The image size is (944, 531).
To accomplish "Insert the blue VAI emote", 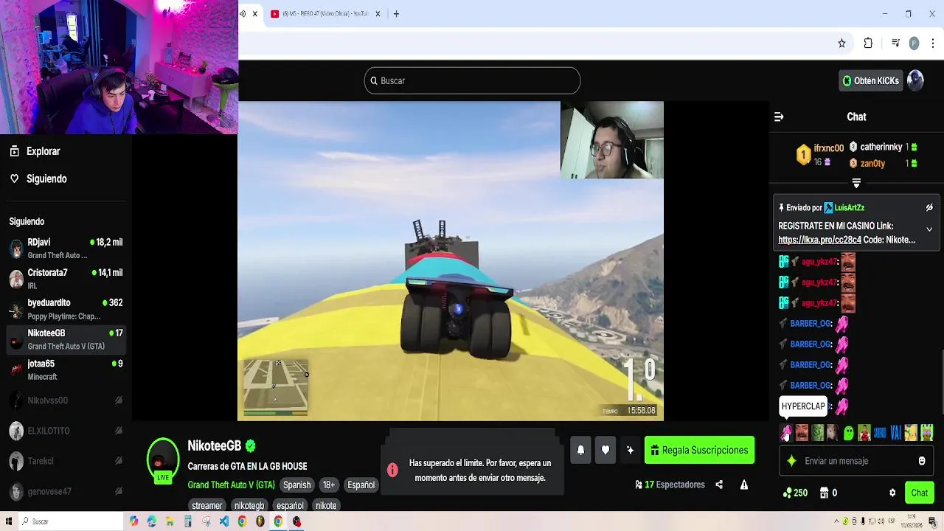I will pyautogui.click(x=896, y=433).
